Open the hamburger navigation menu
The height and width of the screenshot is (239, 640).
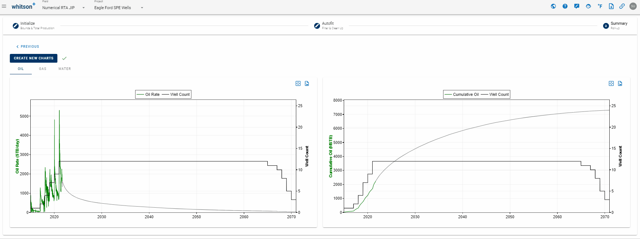tap(4, 6)
